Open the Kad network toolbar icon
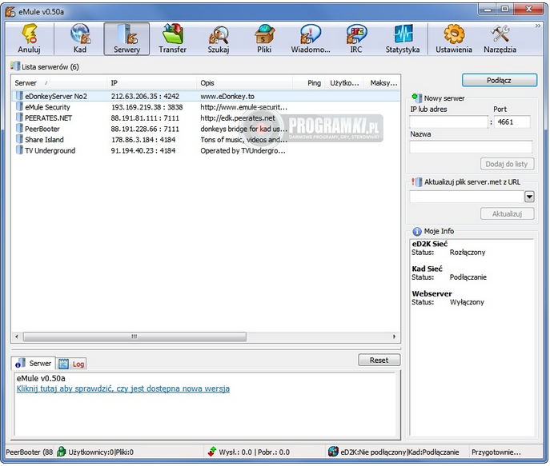The width and height of the screenshot is (550, 466). tap(80, 34)
